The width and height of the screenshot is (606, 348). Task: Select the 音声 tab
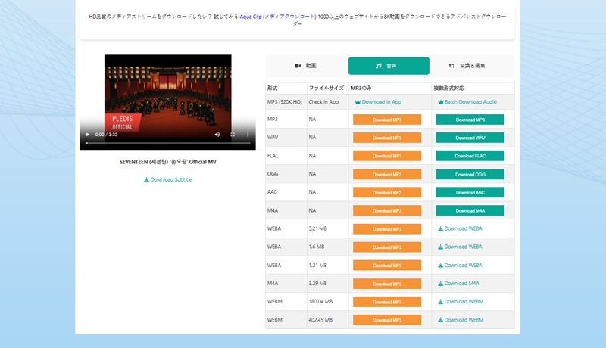[389, 66]
